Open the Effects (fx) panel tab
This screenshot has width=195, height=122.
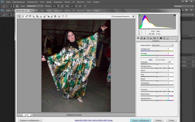click(x=158, y=38)
